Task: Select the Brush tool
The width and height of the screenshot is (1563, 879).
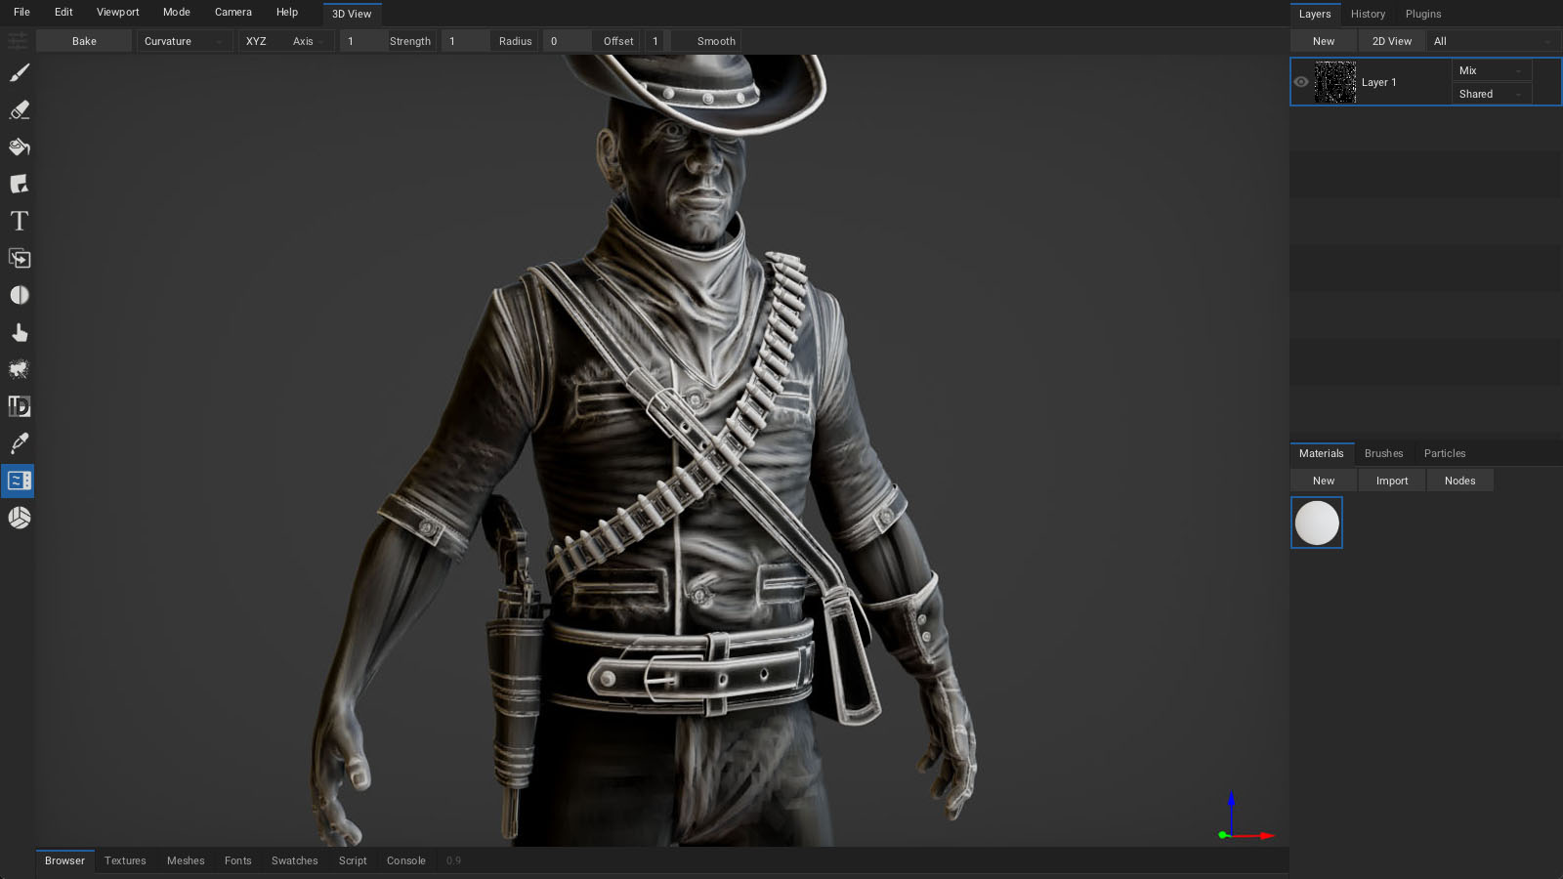Action: tap(20, 73)
